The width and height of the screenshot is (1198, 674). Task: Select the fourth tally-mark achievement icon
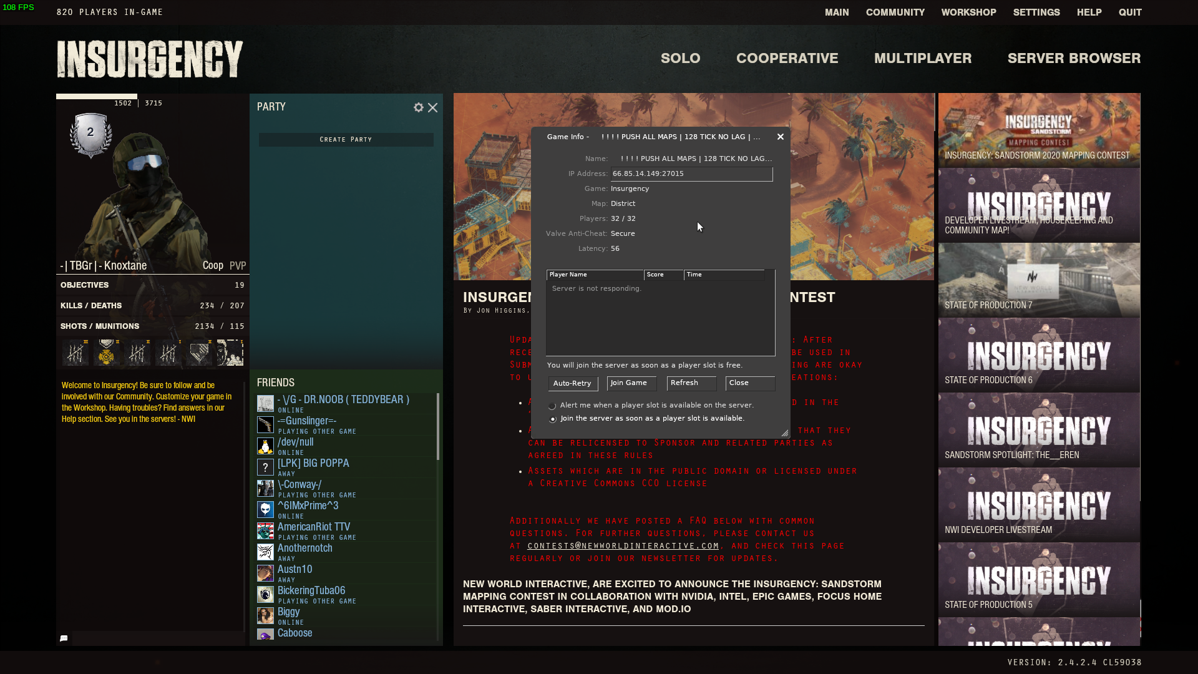coord(168,353)
